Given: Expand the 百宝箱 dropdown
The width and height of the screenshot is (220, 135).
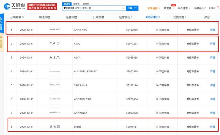Looking at the screenshot, I should pyautogui.click(x=169, y=8).
